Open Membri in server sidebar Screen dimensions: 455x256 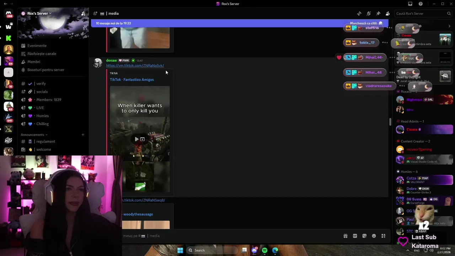34,62
